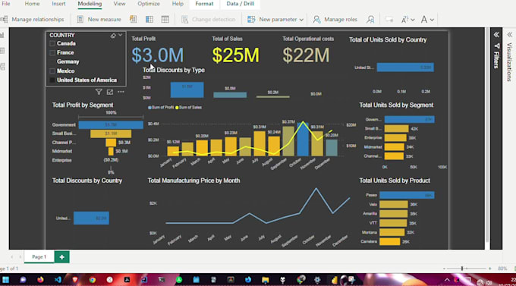Switch to Table view in left sidebar
The height and width of the screenshot is (286, 516).
coord(2,51)
